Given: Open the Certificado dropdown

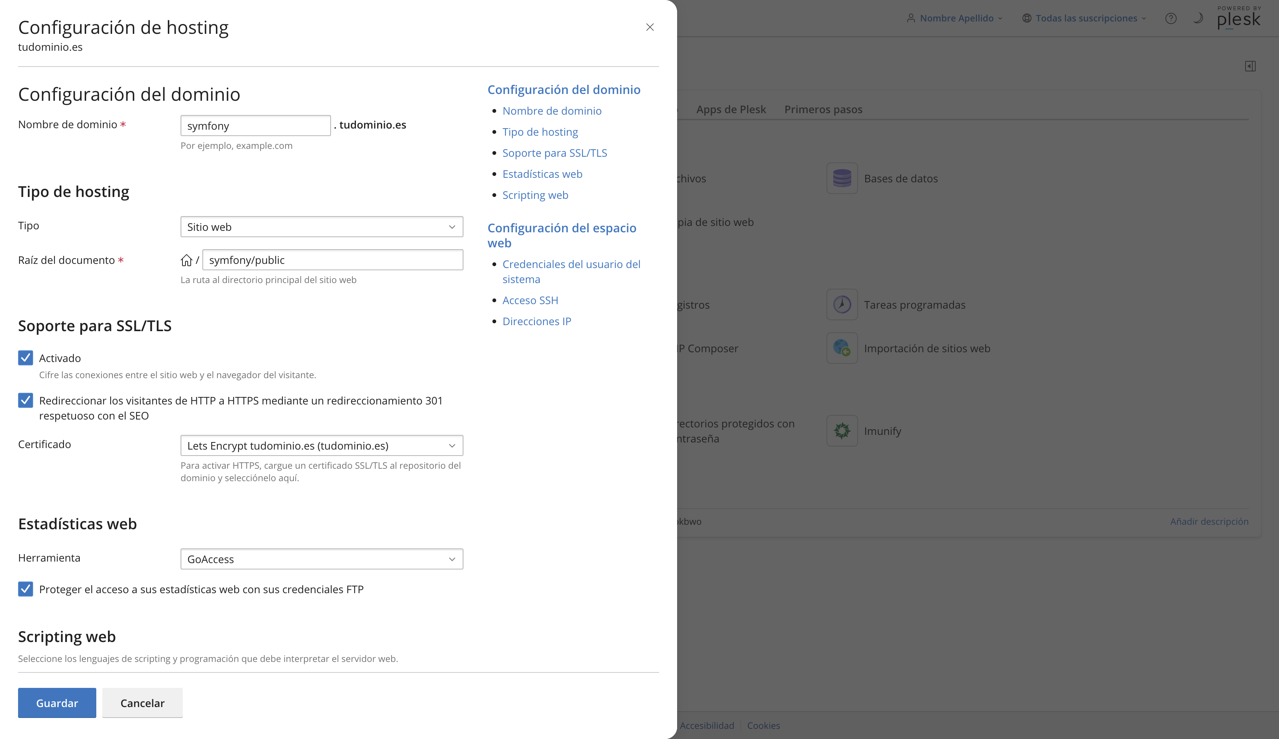Looking at the screenshot, I should point(322,445).
